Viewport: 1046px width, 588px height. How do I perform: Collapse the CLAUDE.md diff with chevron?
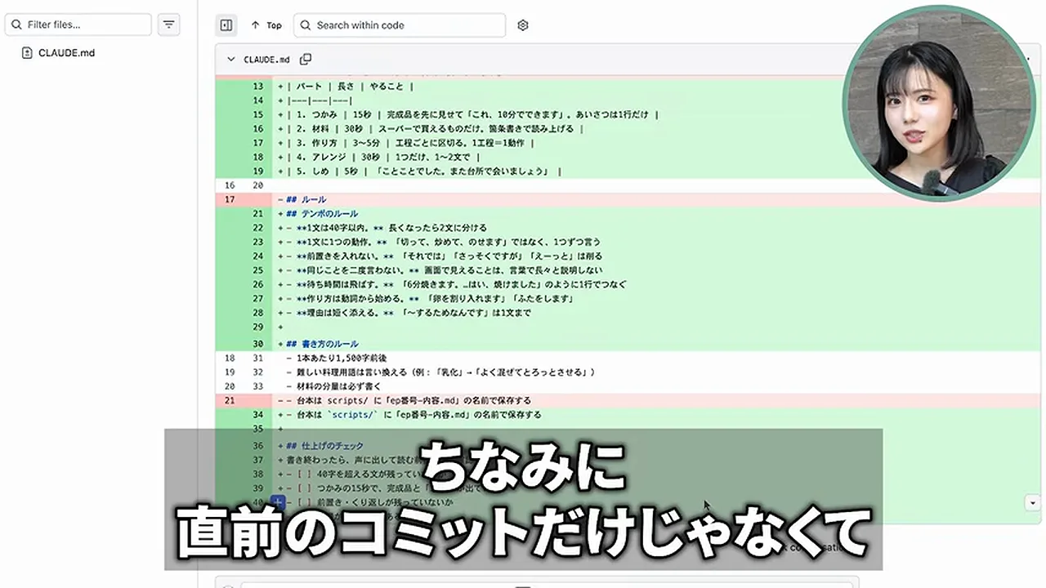[x=230, y=60]
